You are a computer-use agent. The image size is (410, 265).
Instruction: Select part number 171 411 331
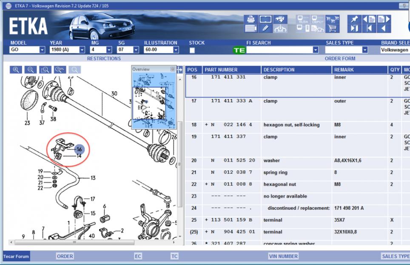[228, 77]
